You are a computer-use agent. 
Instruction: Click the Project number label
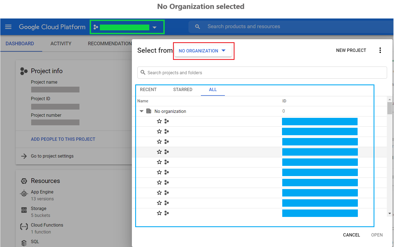[x=46, y=115]
